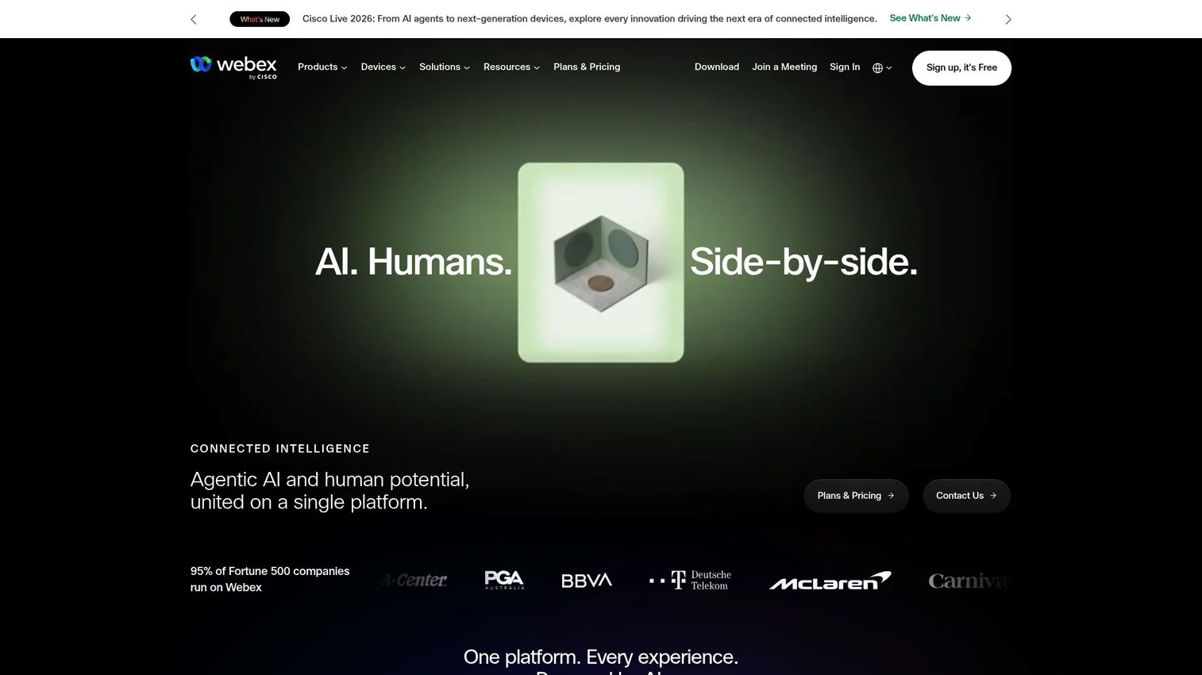
Task: Click the 'AI. Humans.' headline
Action: pyautogui.click(x=414, y=262)
